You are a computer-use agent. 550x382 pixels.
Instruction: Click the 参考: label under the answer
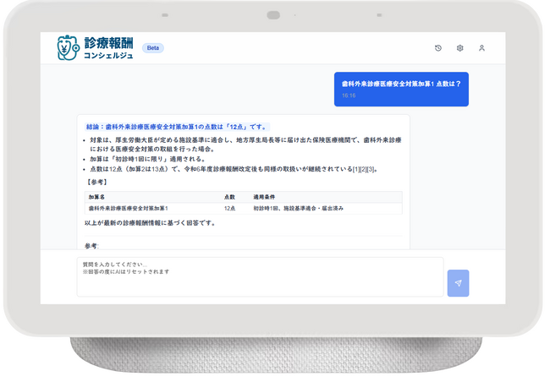91,246
